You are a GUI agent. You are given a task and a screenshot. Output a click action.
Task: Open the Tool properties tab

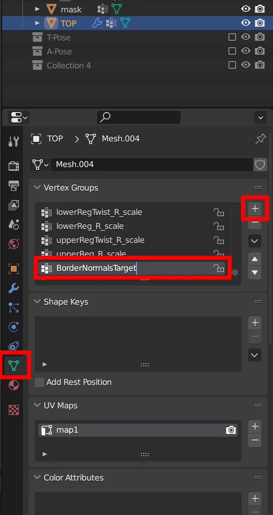(14, 142)
